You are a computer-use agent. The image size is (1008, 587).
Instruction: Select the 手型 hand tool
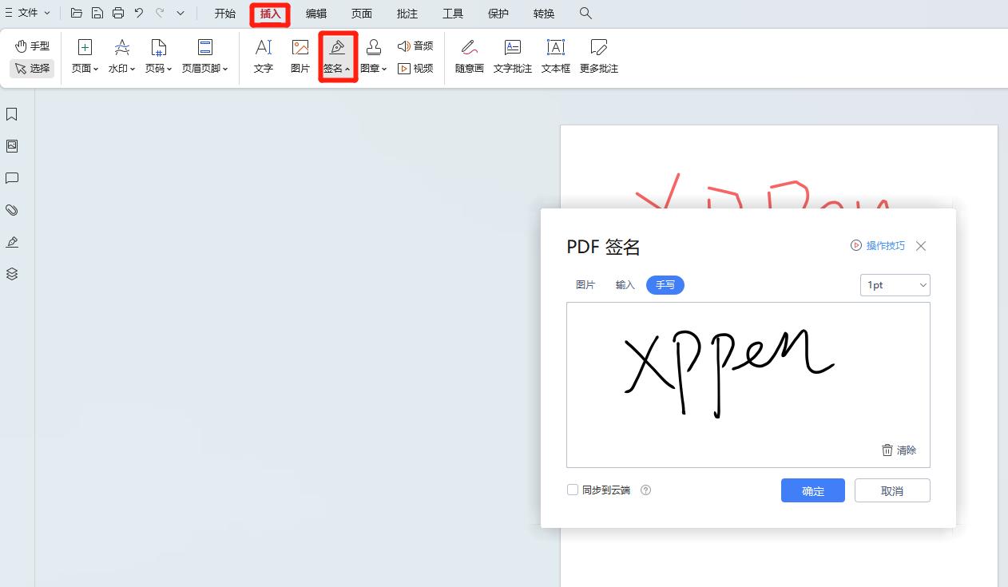click(x=32, y=46)
